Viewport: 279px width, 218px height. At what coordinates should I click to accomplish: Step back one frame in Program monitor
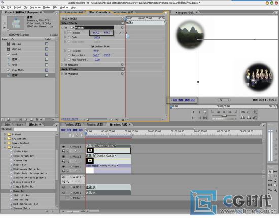click(218, 112)
